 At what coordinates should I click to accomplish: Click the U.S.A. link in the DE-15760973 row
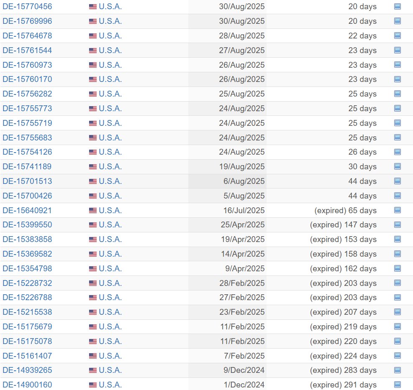click(110, 65)
